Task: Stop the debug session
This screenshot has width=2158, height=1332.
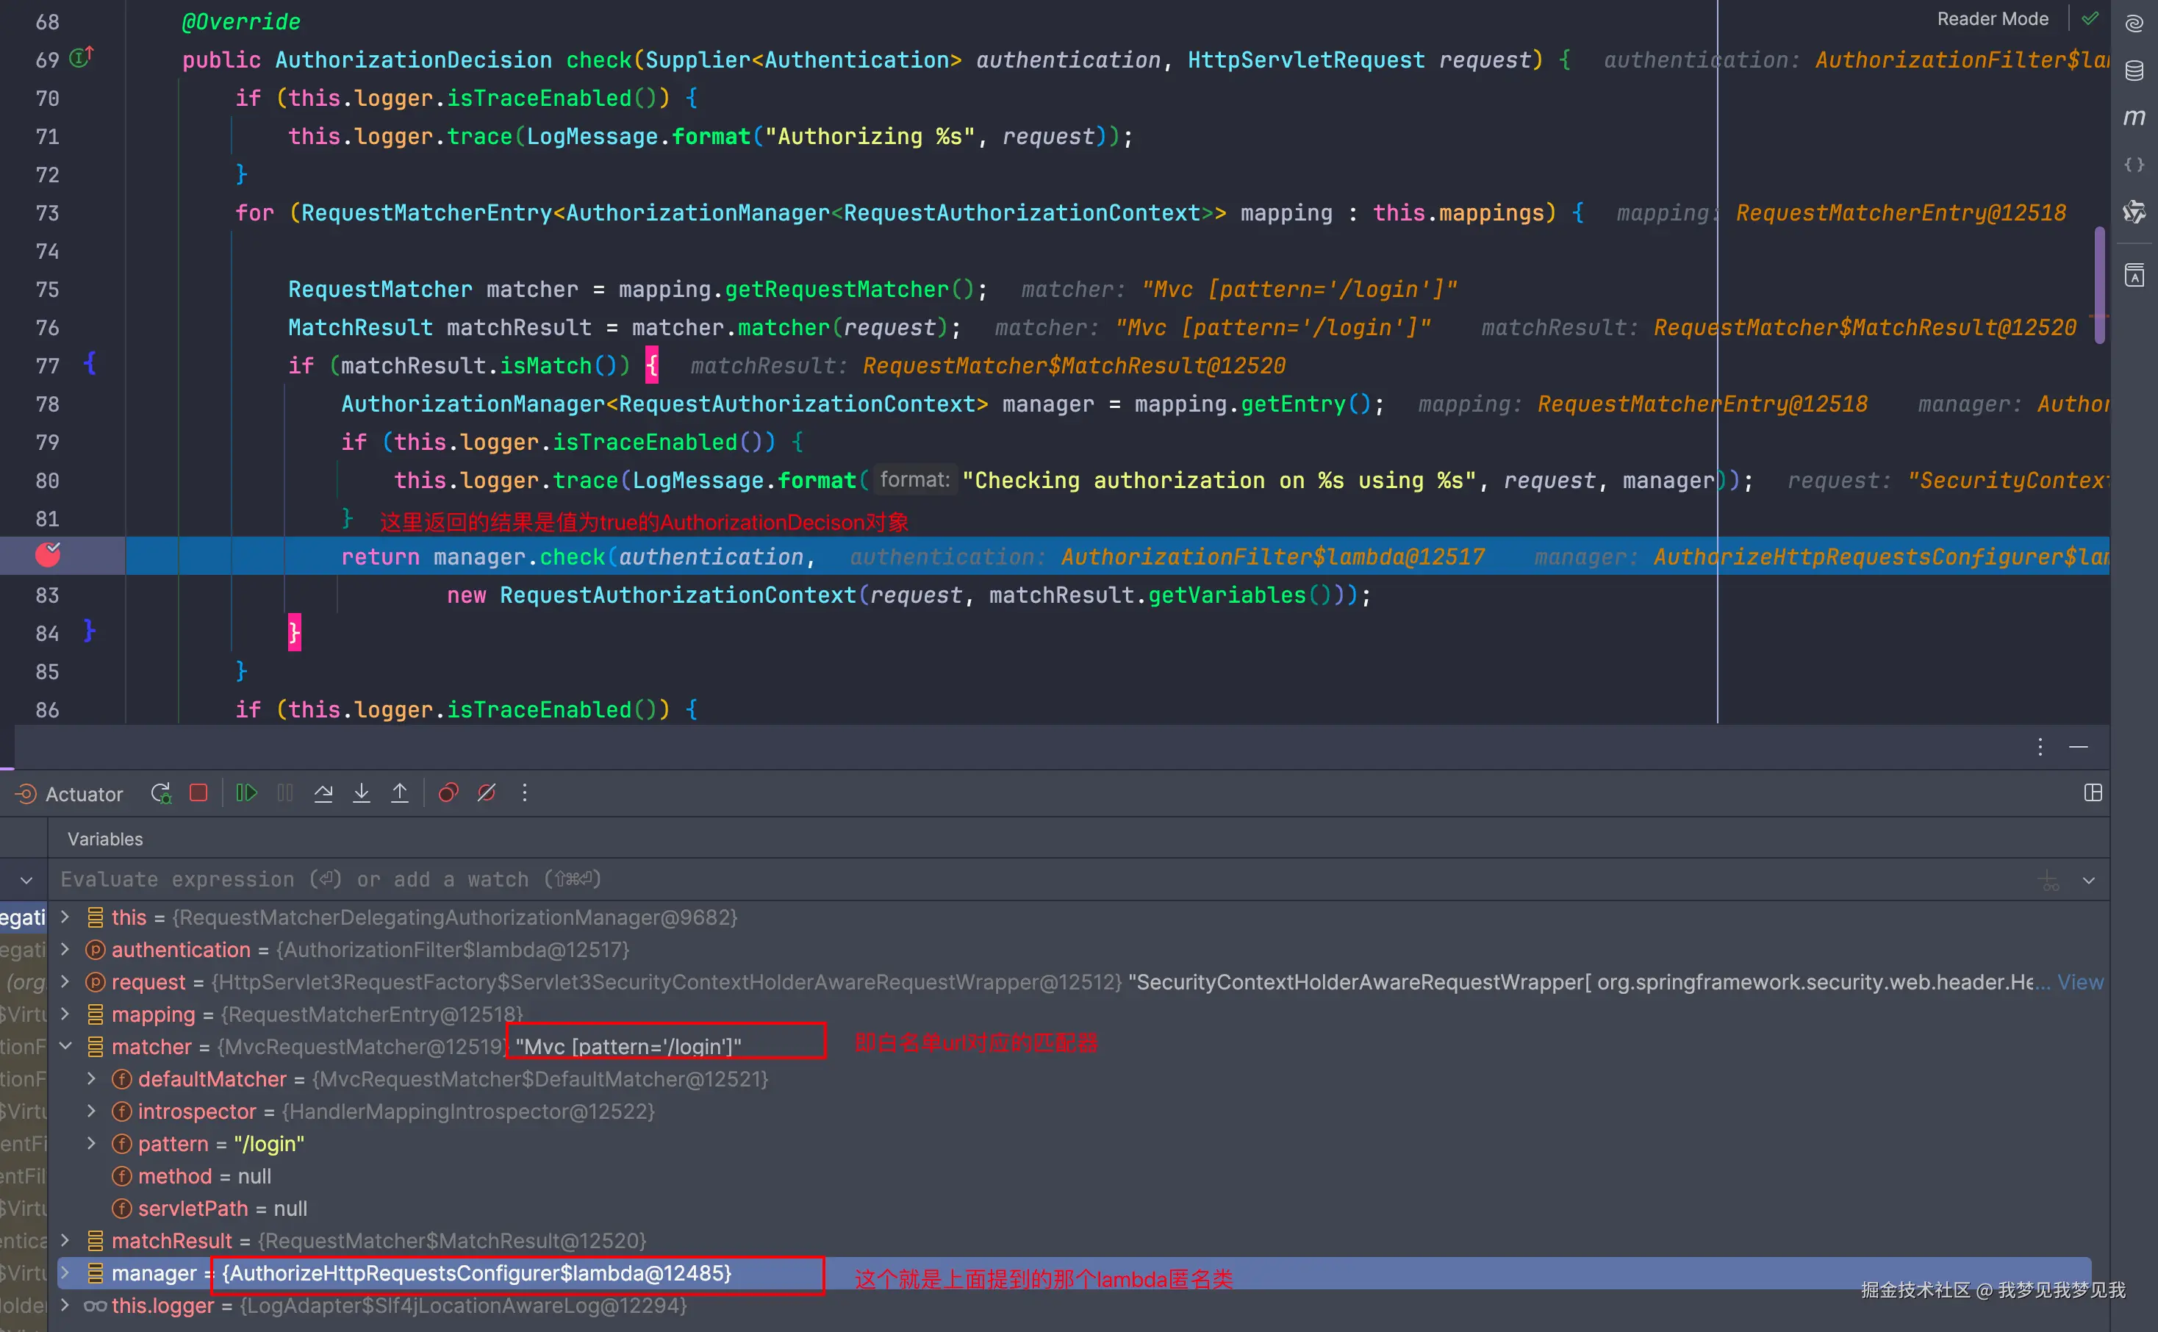Action: point(199,793)
